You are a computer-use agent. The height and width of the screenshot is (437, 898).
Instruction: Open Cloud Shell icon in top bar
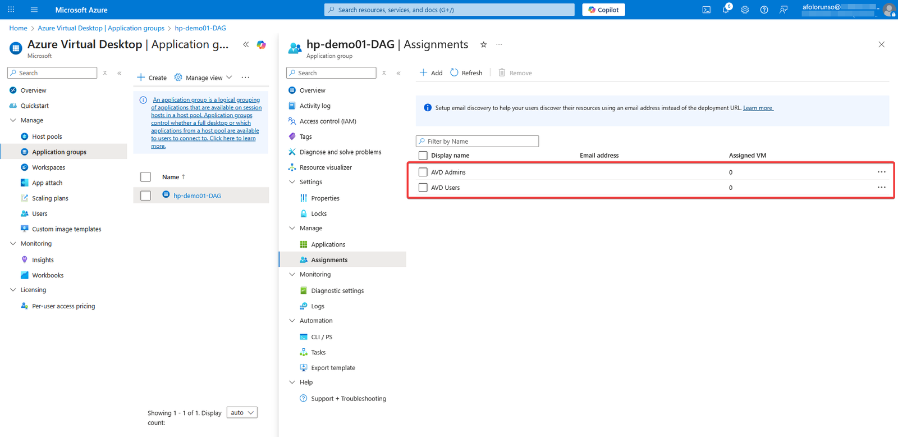(706, 10)
